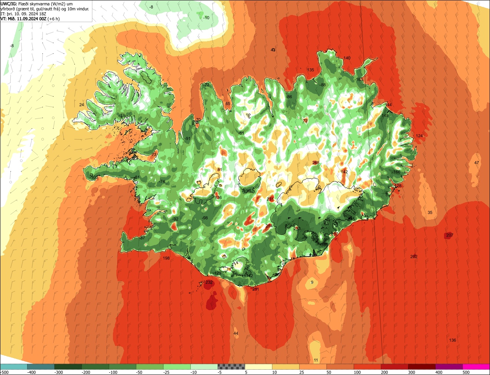The image size is (490, 375).
Task: Click the purple legend swatch starting at 400
Action: click(449, 367)
